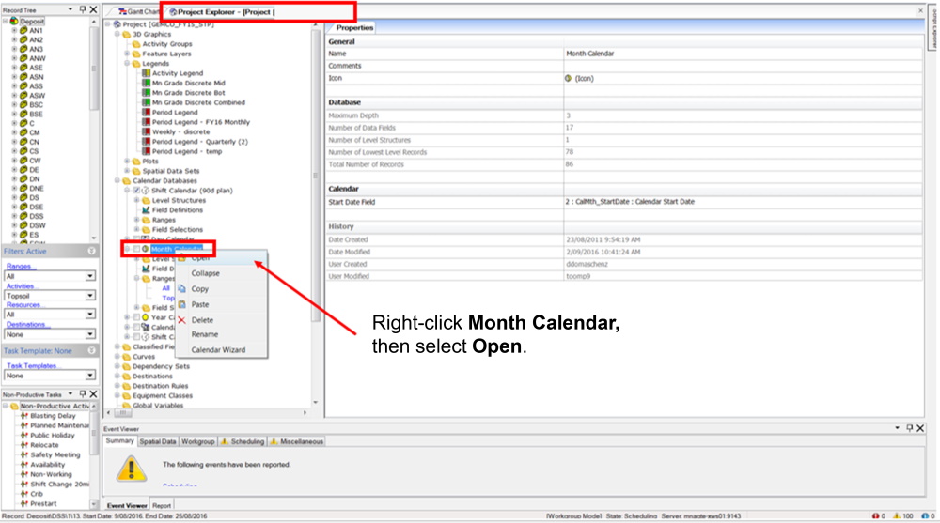Open the Activities filter dropdown showing Topsoil
The height and width of the screenshot is (523, 940).
coord(90,296)
